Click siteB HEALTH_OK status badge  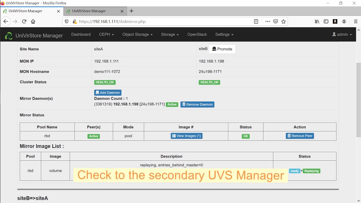[x=210, y=82]
